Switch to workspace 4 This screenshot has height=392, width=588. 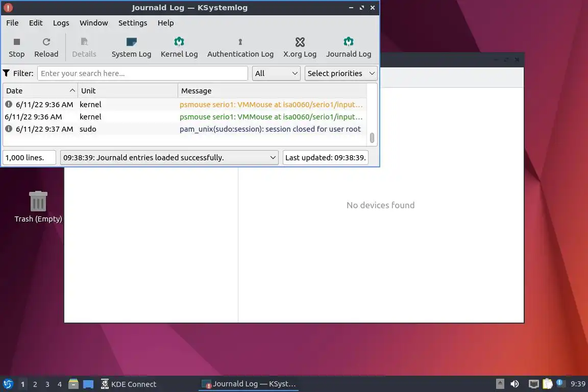tap(60, 384)
